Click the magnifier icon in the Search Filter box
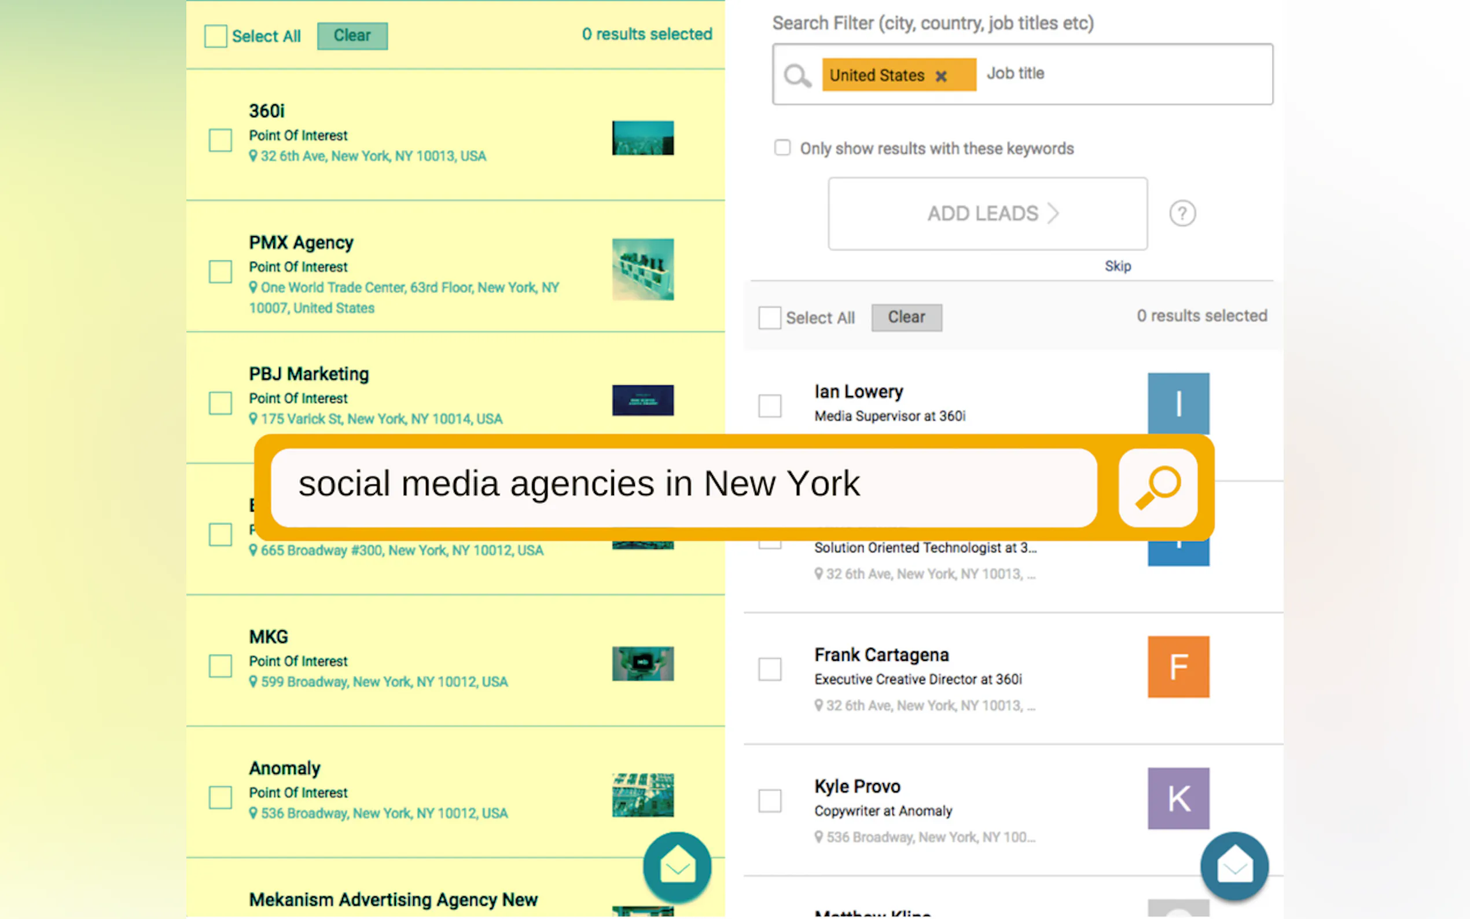The height and width of the screenshot is (919, 1470). click(797, 75)
